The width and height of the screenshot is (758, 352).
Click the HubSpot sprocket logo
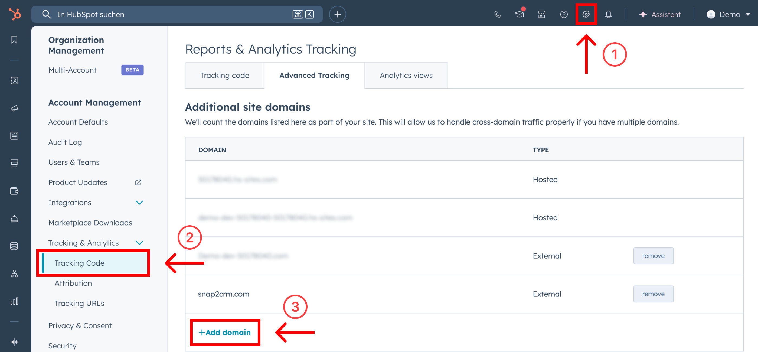[x=15, y=14]
